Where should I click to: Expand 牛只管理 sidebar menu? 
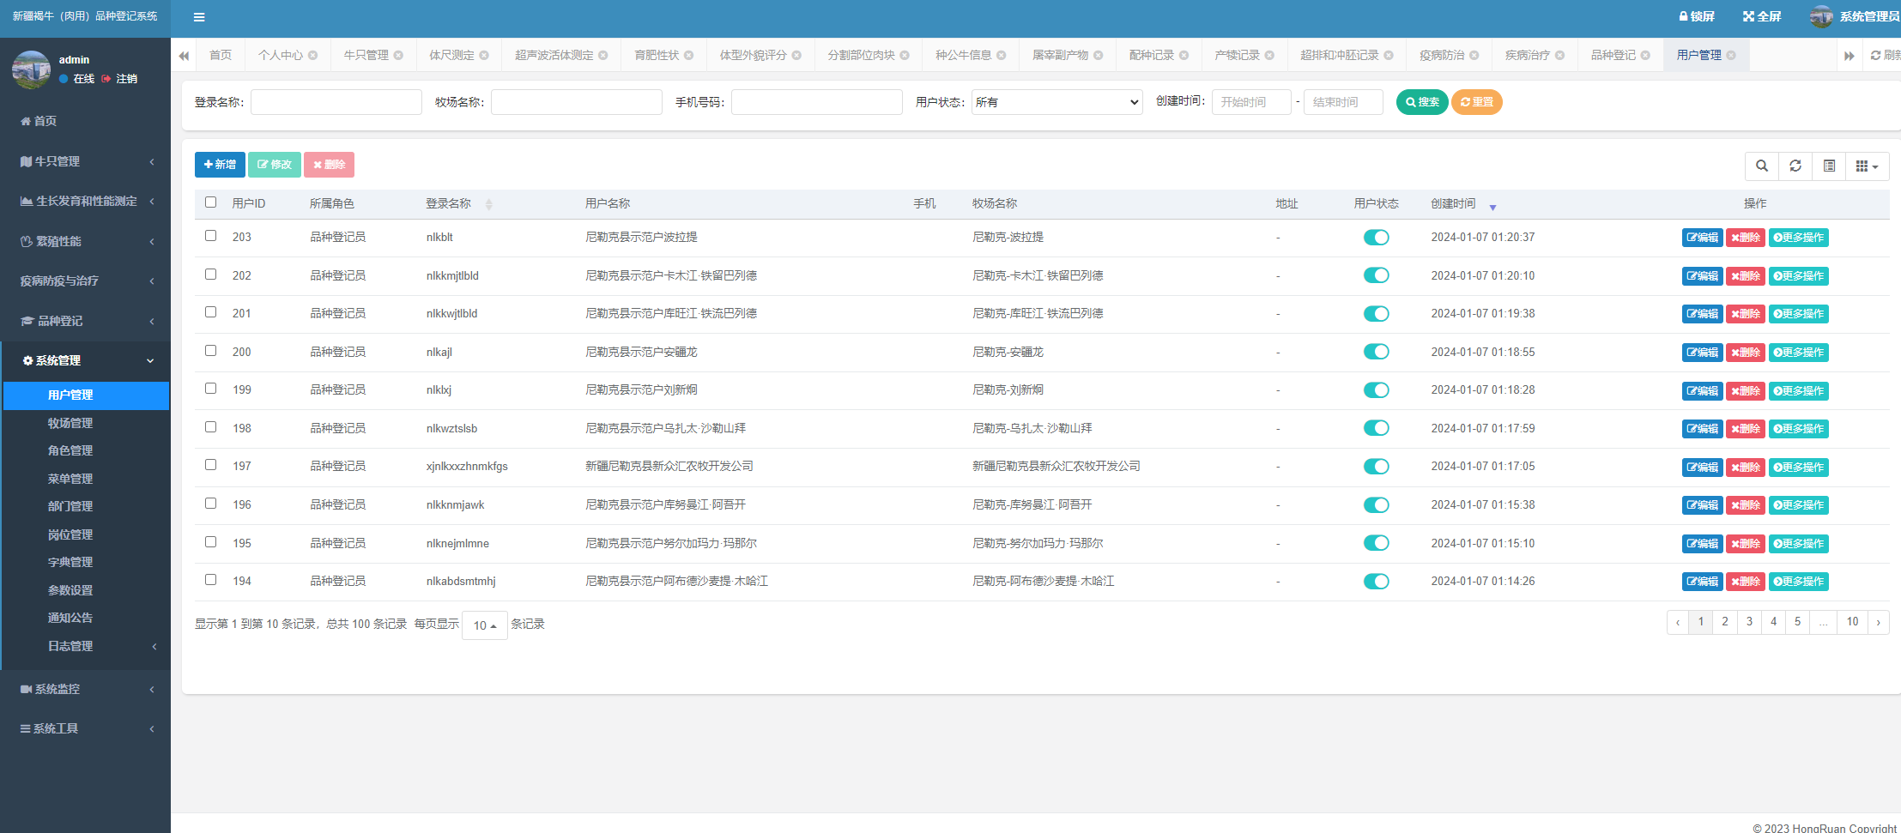click(85, 161)
